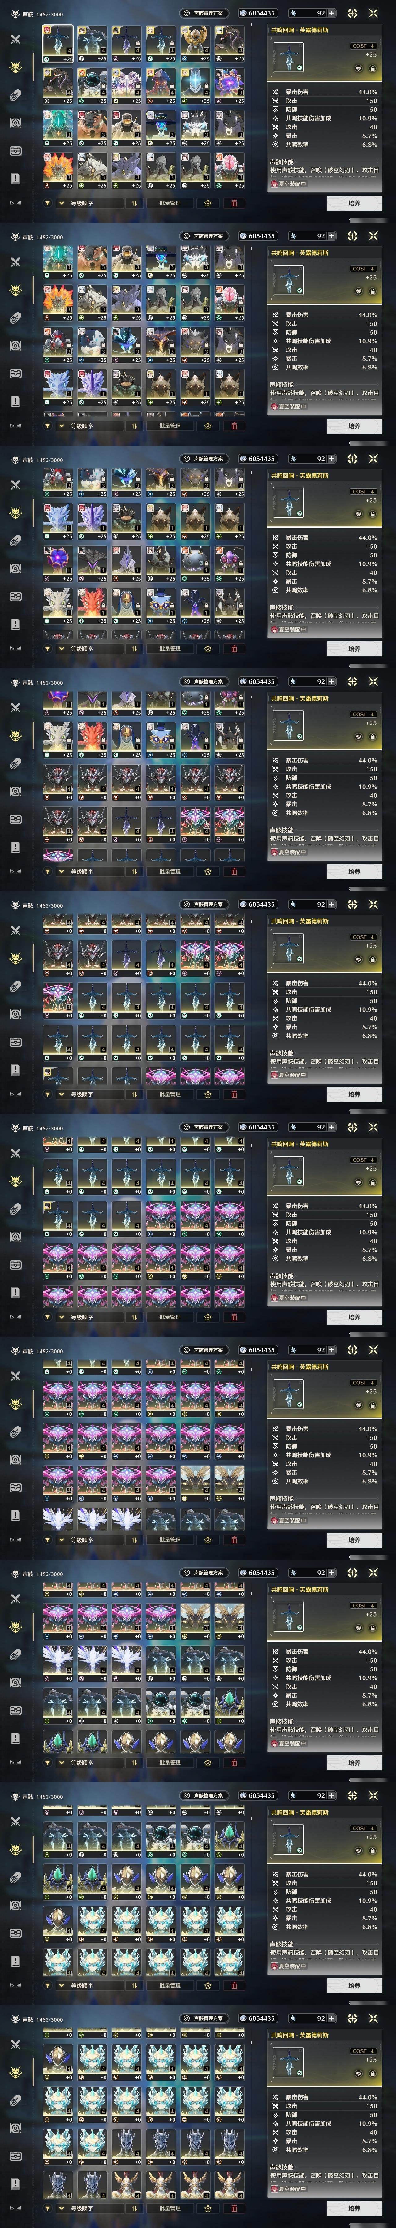Click the plus icon beside 92 in topmost header
The width and height of the screenshot is (396, 2228).
331,13
